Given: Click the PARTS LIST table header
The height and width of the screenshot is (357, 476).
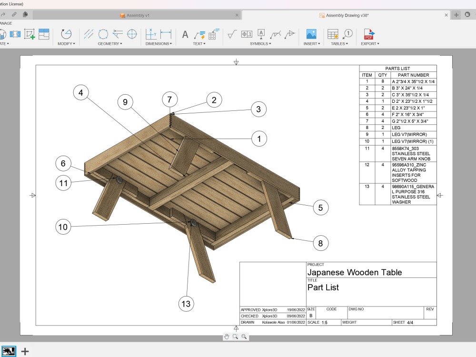Looking at the screenshot, I should [x=397, y=68].
